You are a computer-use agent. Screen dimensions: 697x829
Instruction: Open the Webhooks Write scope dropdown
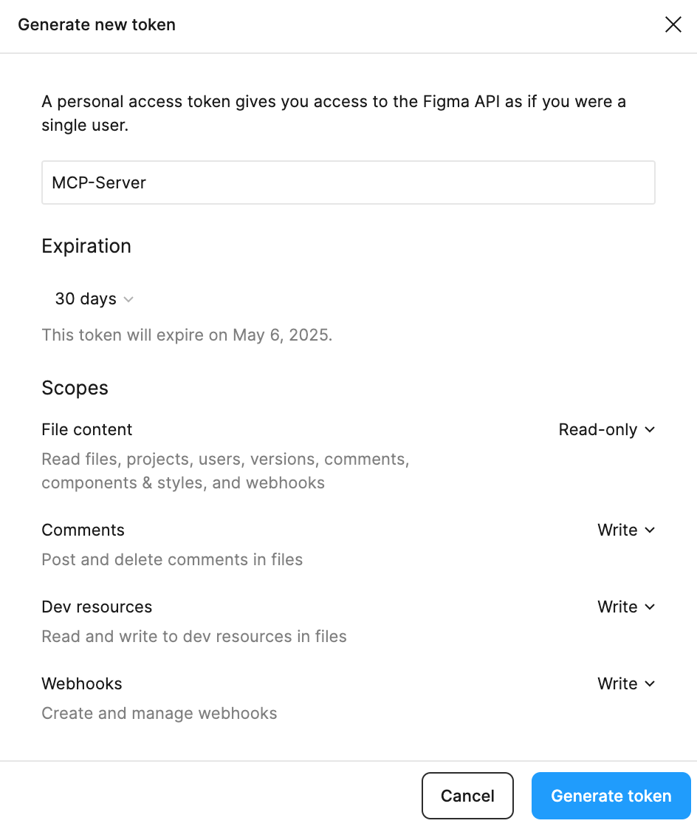(625, 684)
